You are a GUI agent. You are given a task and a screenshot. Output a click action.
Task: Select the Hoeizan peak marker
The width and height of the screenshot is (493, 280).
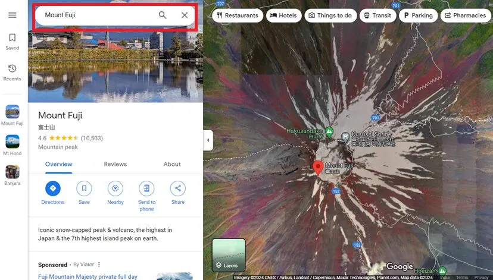tap(442, 270)
